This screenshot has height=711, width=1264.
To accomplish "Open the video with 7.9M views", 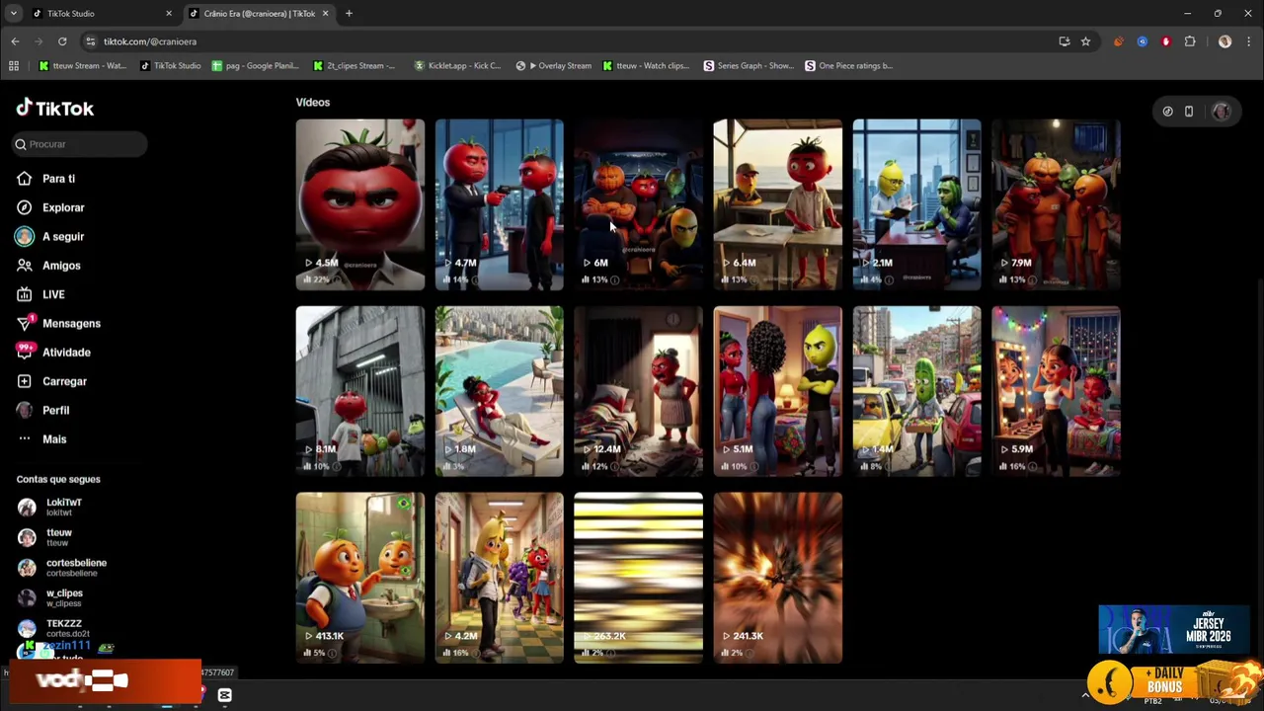I will click(x=1057, y=204).
